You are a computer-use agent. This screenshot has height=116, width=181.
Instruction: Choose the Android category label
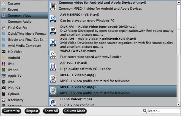14,58
